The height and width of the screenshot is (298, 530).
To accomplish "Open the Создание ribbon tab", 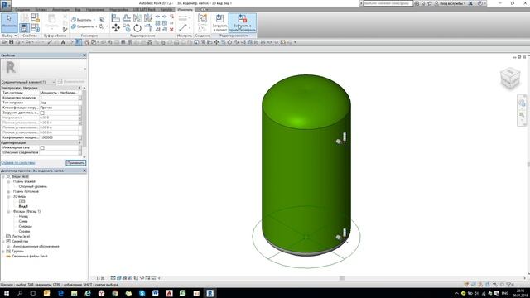I will pos(22,10).
